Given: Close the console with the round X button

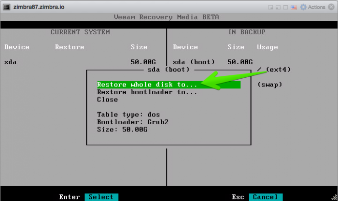Looking at the screenshot, I should coord(331,7).
